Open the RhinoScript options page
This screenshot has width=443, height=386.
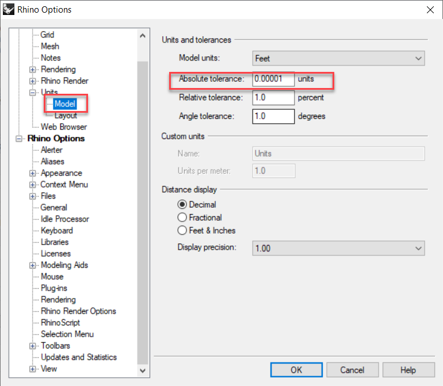tap(60, 323)
